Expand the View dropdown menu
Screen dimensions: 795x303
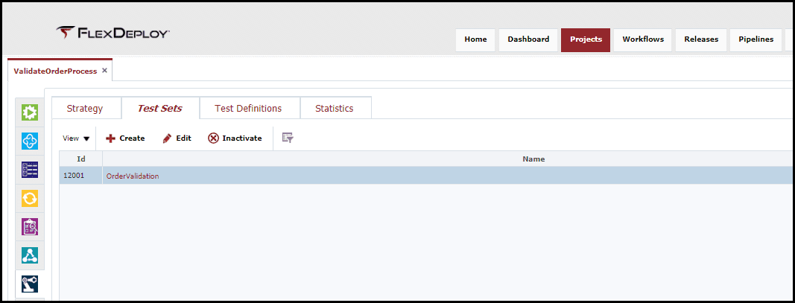pyautogui.click(x=76, y=138)
